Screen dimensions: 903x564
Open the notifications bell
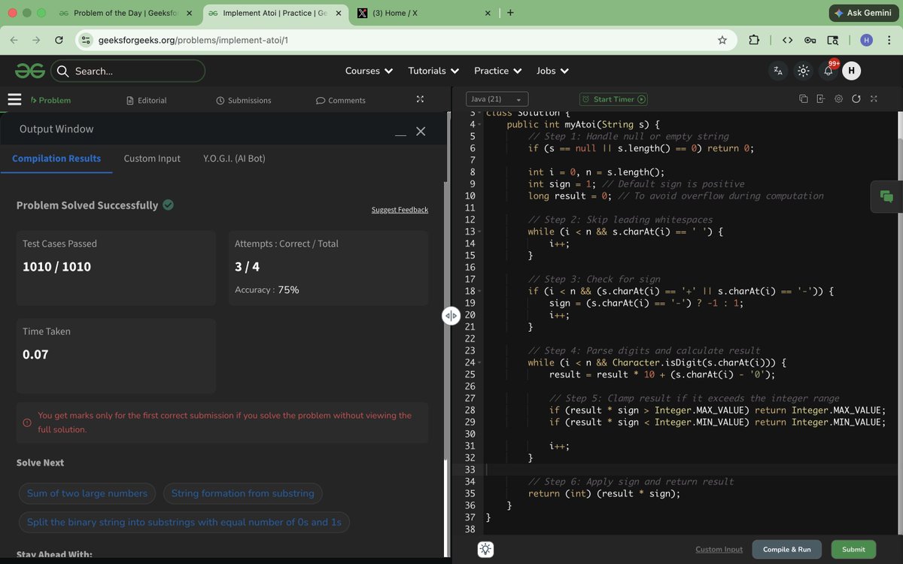[828, 71]
